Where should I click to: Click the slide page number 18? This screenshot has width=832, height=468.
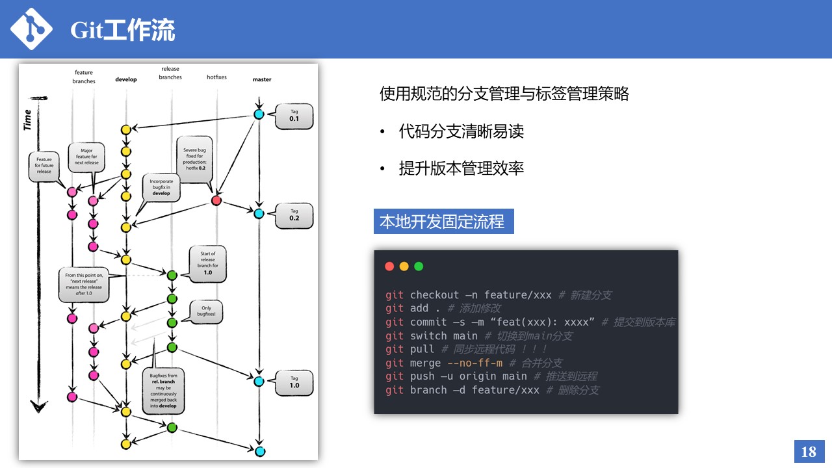click(x=809, y=452)
